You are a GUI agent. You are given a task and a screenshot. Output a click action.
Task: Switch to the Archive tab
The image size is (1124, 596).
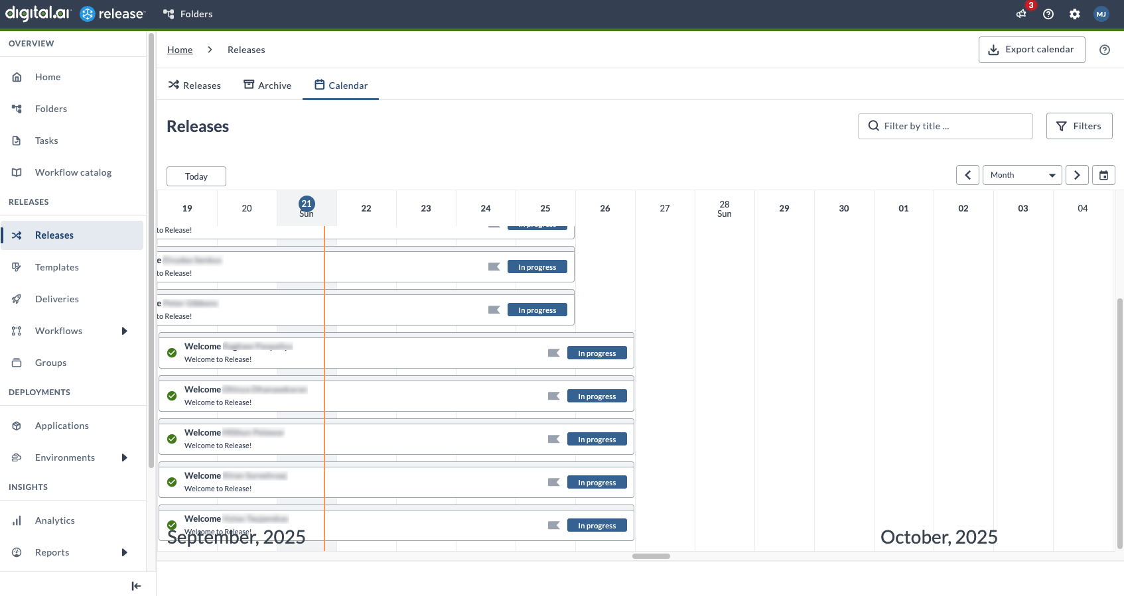point(267,86)
